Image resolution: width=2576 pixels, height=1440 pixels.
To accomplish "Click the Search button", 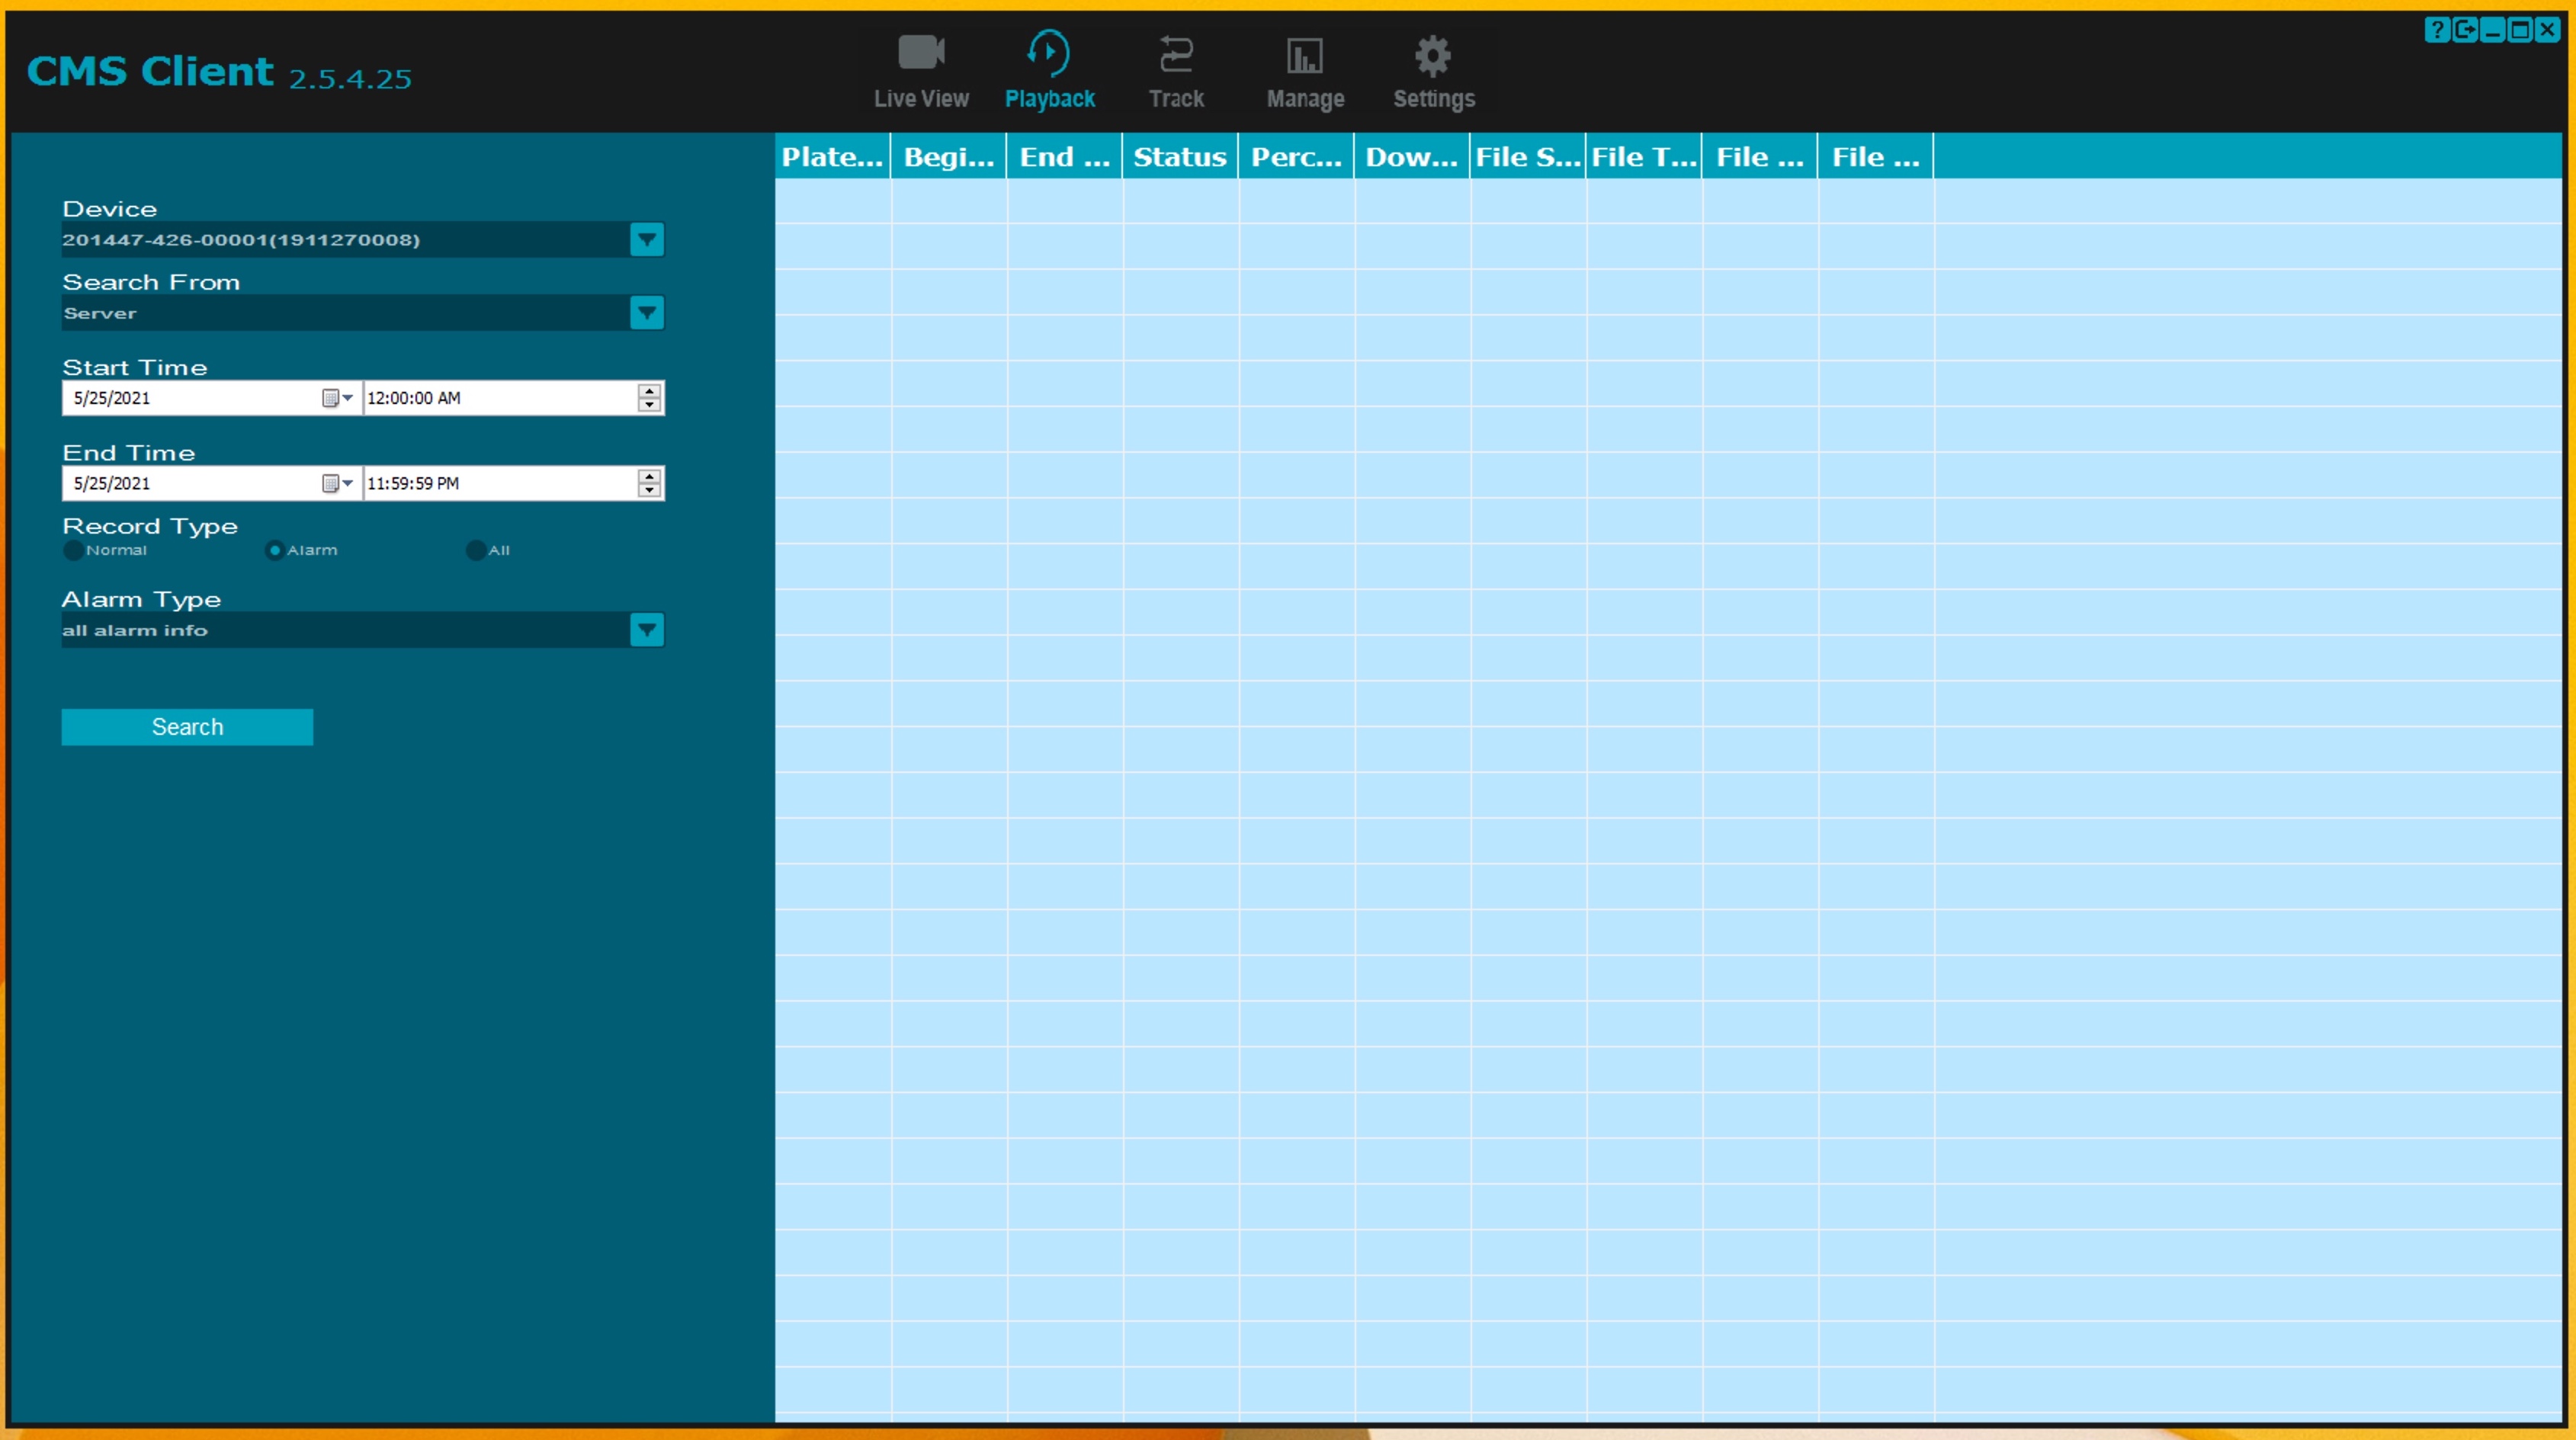I will (187, 727).
